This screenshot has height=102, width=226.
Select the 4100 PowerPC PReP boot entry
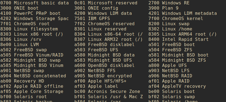(x=30, y=13)
